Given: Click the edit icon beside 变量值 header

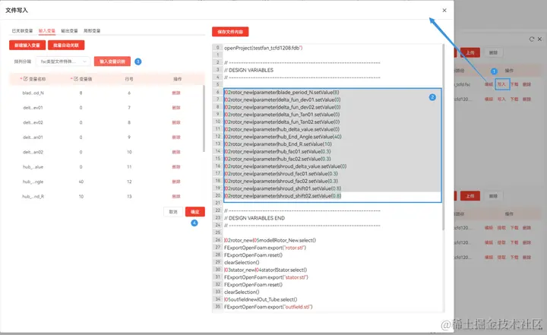Looking at the screenshot, I should tap(76, 79).
